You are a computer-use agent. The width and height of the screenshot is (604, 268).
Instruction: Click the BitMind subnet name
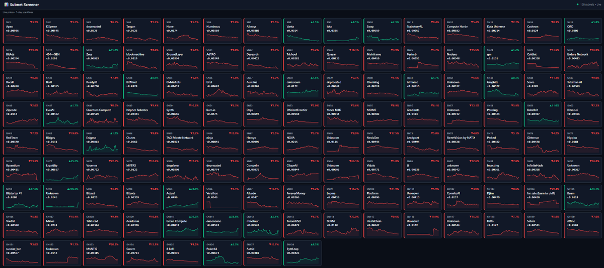click(x=132, y=82)
